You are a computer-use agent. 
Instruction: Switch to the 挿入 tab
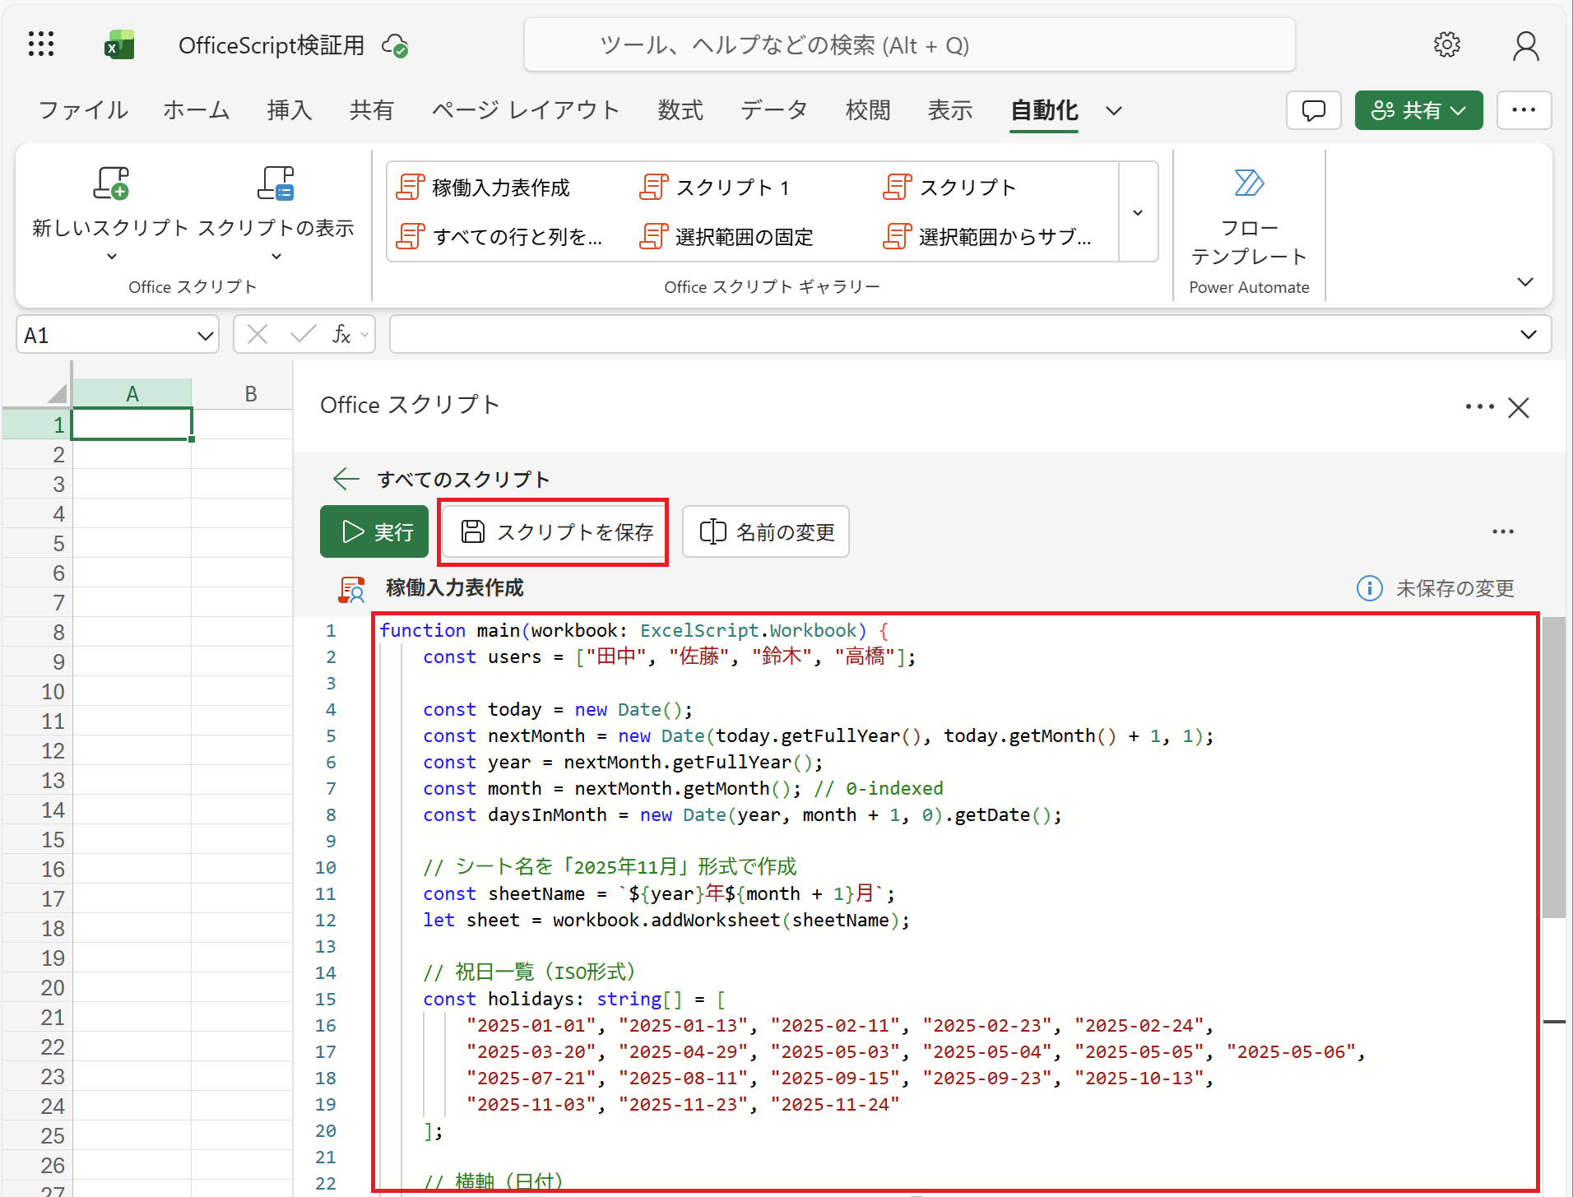(289, 110)
